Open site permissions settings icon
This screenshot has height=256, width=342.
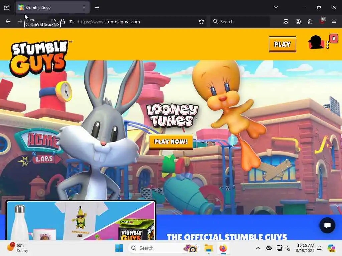72,22
